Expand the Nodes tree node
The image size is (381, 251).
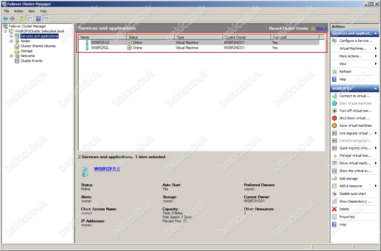point(11,41)
